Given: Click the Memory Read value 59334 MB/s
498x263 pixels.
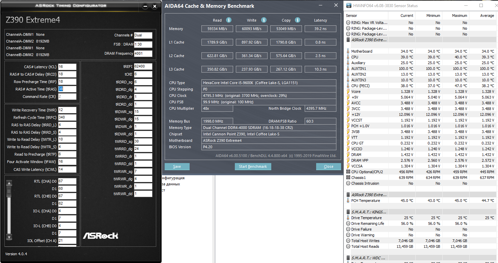Looking at the screenshot, I should point(217,29).
